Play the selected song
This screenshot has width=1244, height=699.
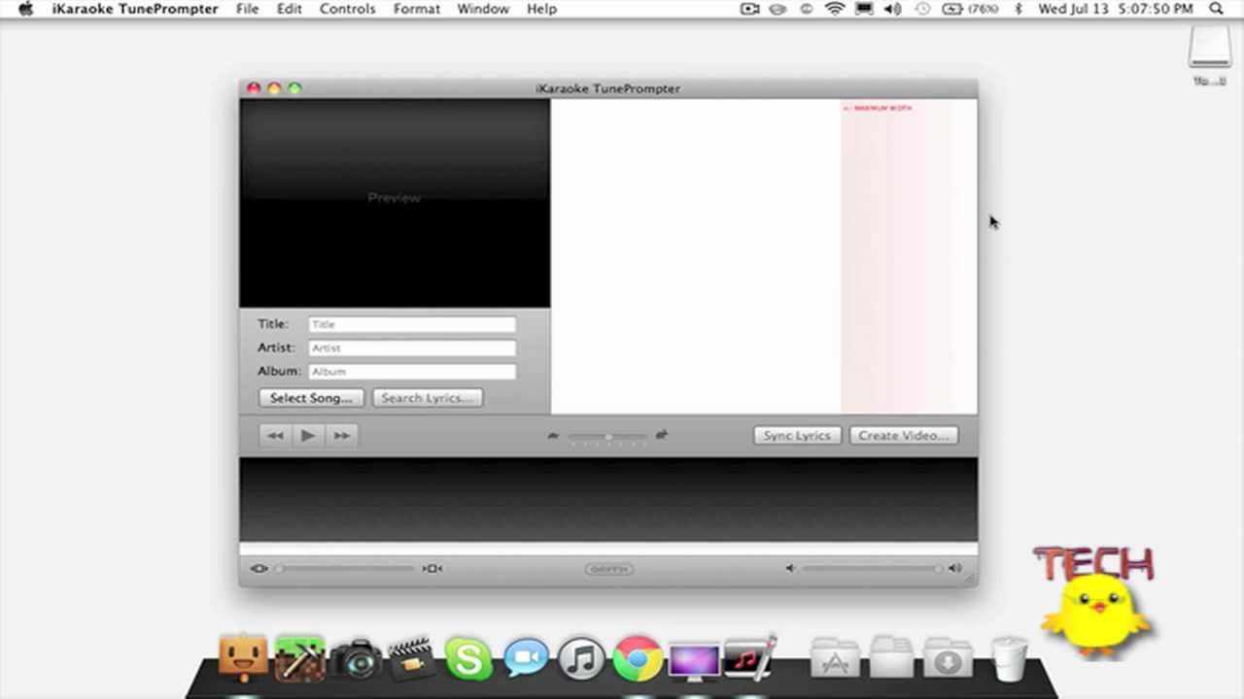(x=307, y=436)
